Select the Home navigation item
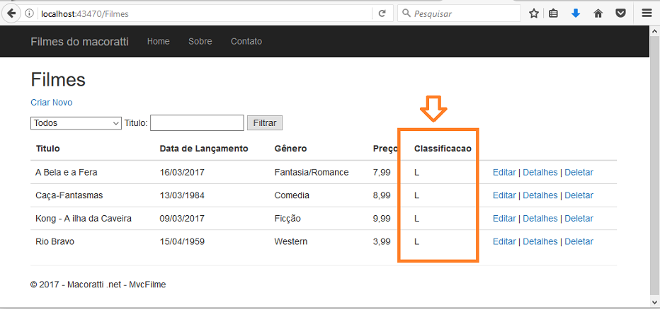Viewport: 660px width, 310px height. [158, 41]
